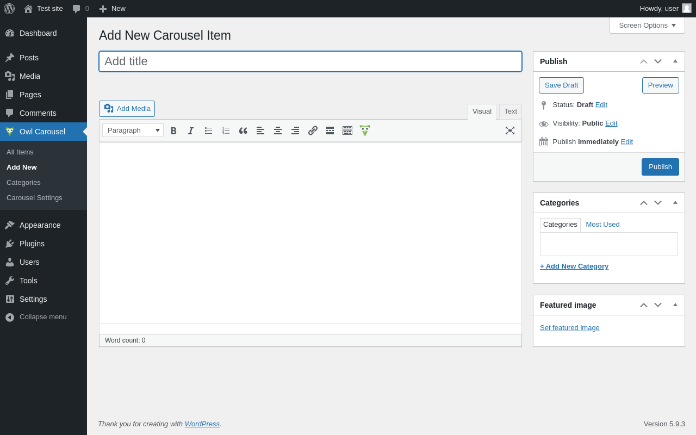Screen dimensions: 696x435
Task: Move Categories box down
Action: (658, 203)
